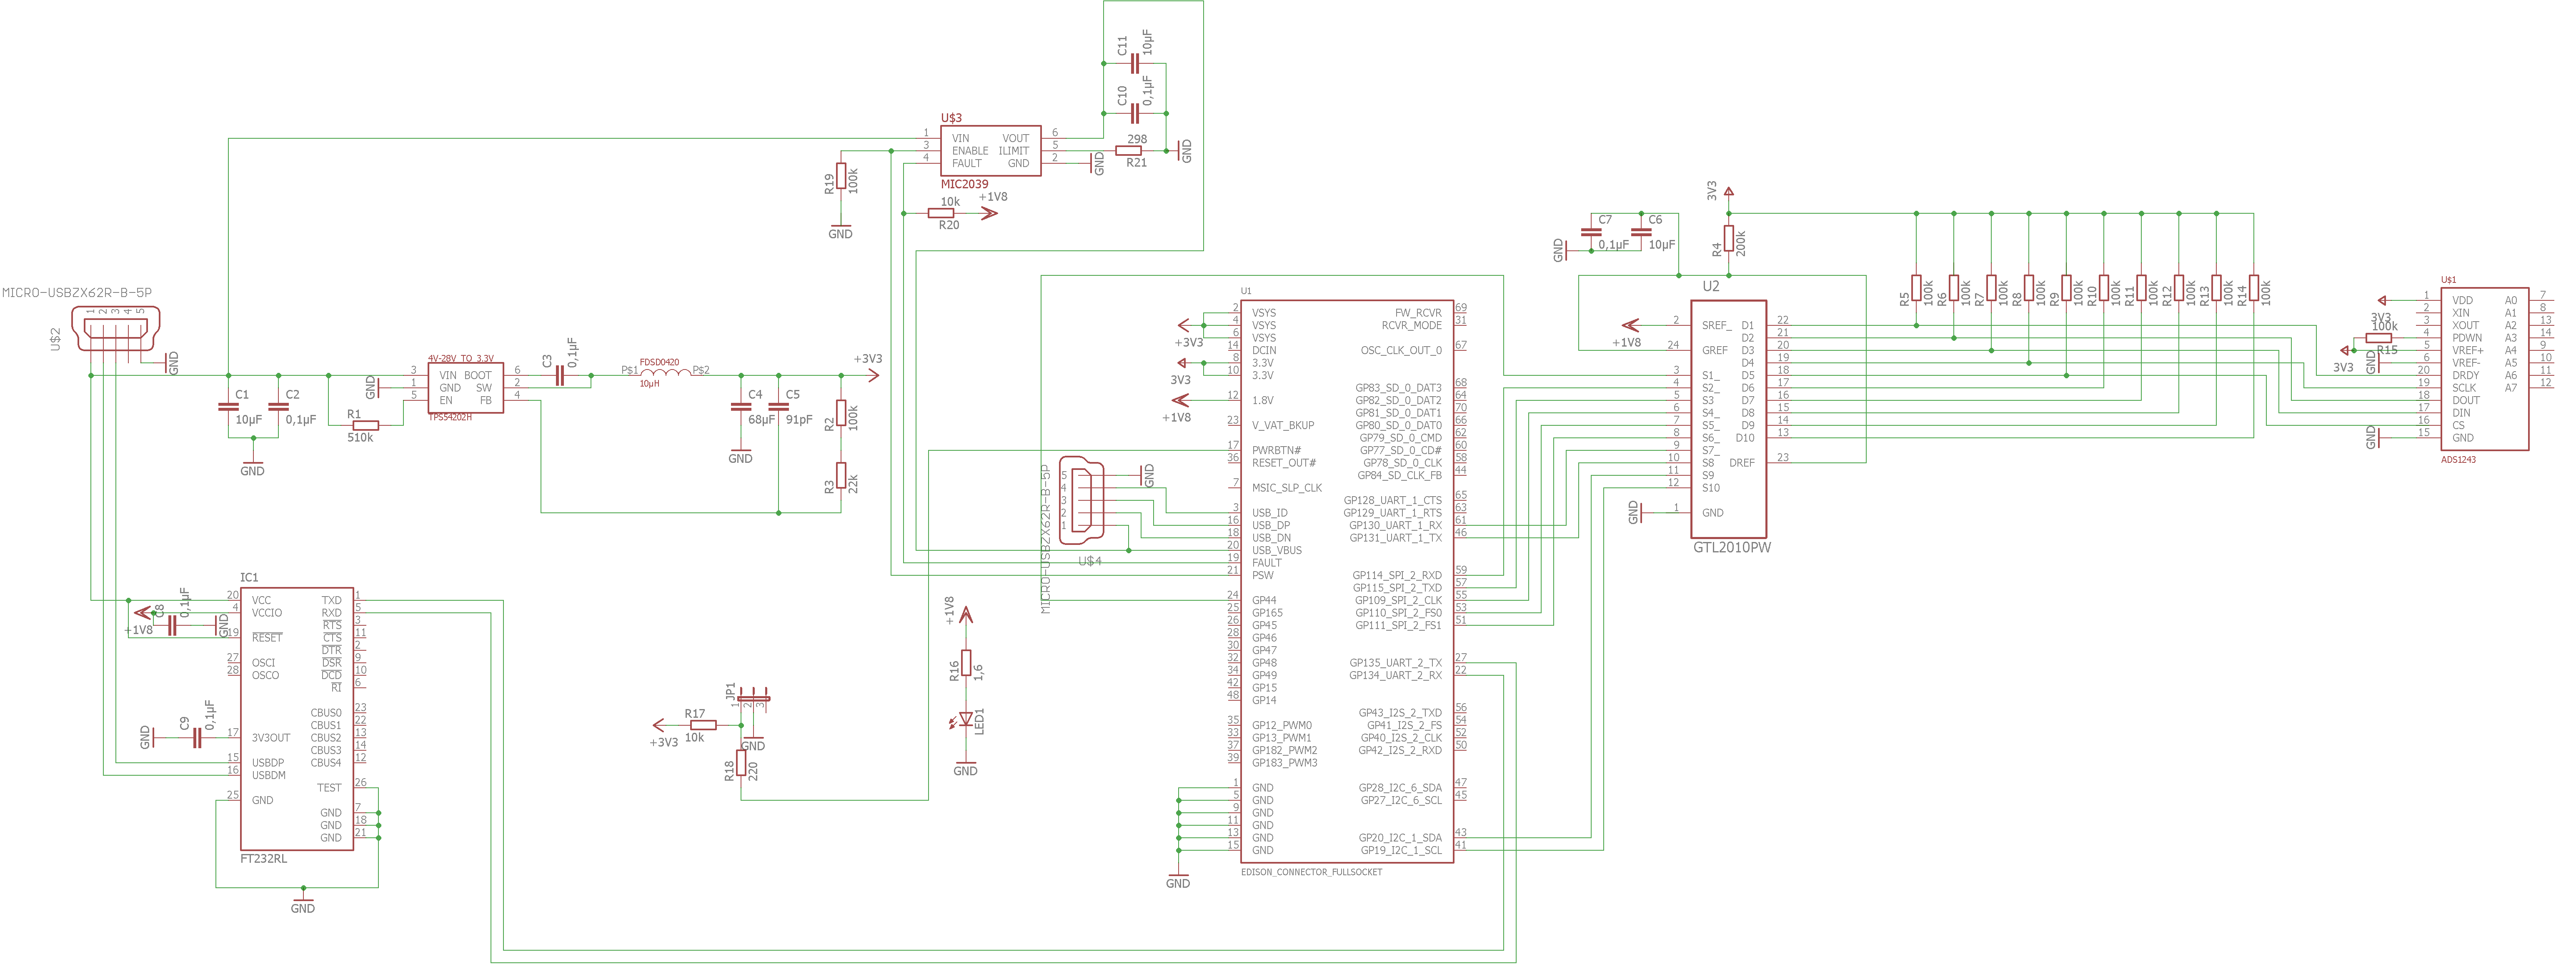Select the C7 0,1µF capacitor symbol
Screen dimensions: 2576x964
[x=1591, y=232]
